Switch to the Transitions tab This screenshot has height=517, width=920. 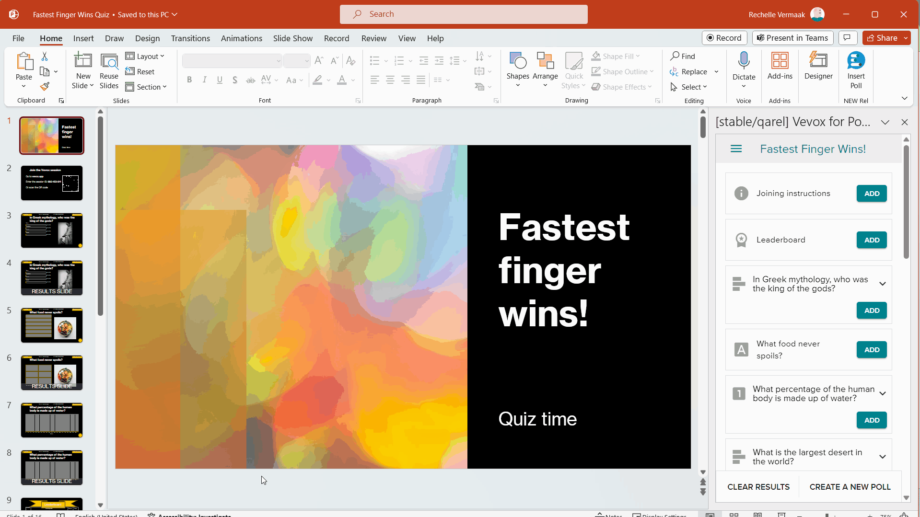190,38
